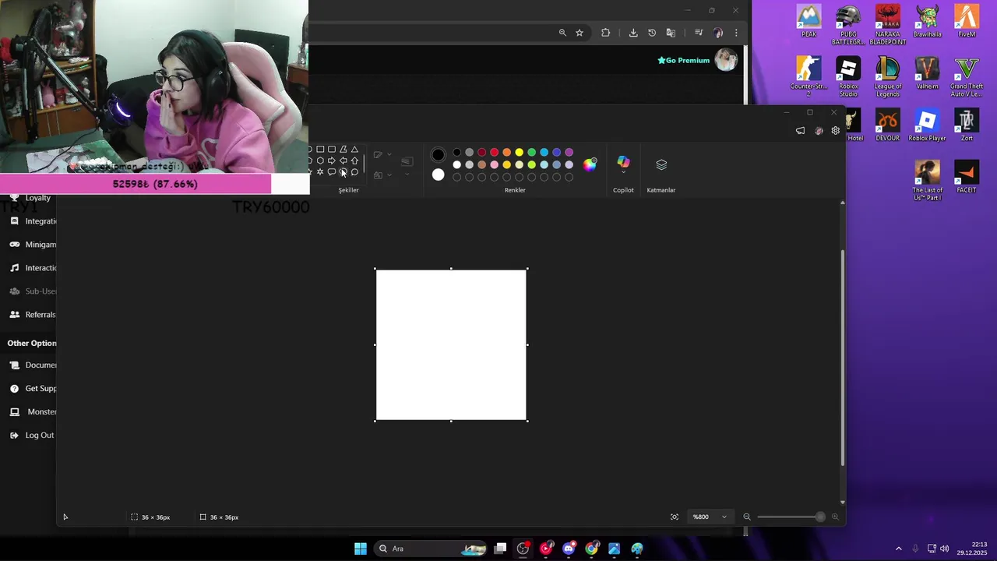
Task: Click the fit to window icon
Action: pyautogui.click(x=675, y=517)
